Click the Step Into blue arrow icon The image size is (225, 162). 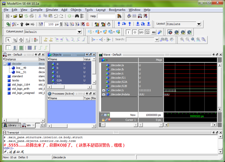[x=119, y=24]
